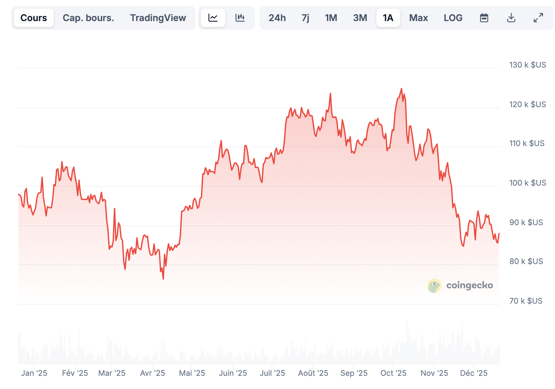
Task: Open the TradingView tab
Action: click(158, 18)
